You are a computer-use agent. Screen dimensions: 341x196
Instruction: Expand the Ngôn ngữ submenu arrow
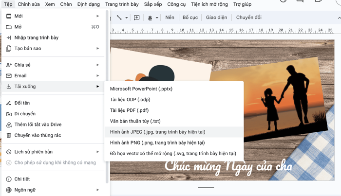click(97, 190)
